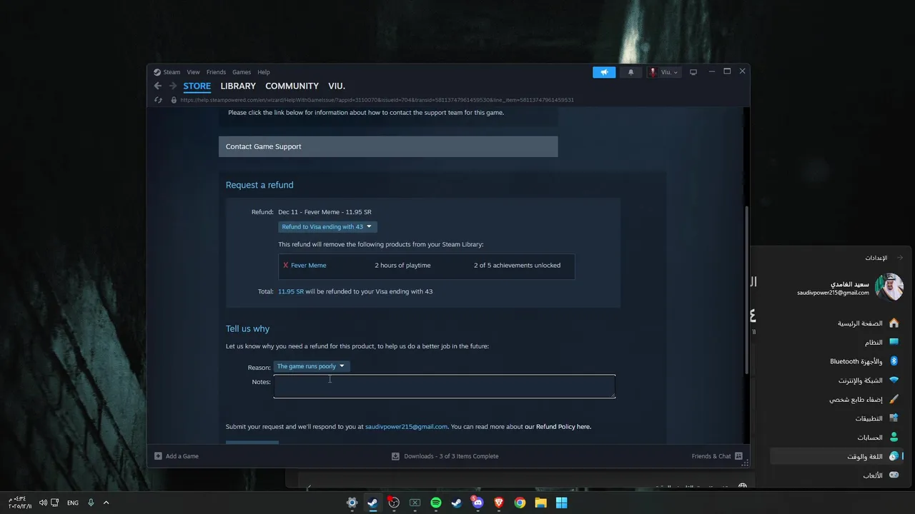Open the Help menu
The width and height of the screenshot is (915, 514).
[264, 72]
